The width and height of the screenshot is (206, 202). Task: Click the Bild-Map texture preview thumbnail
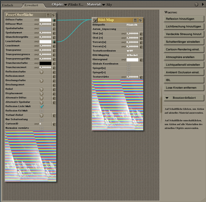tap(118, 105)
